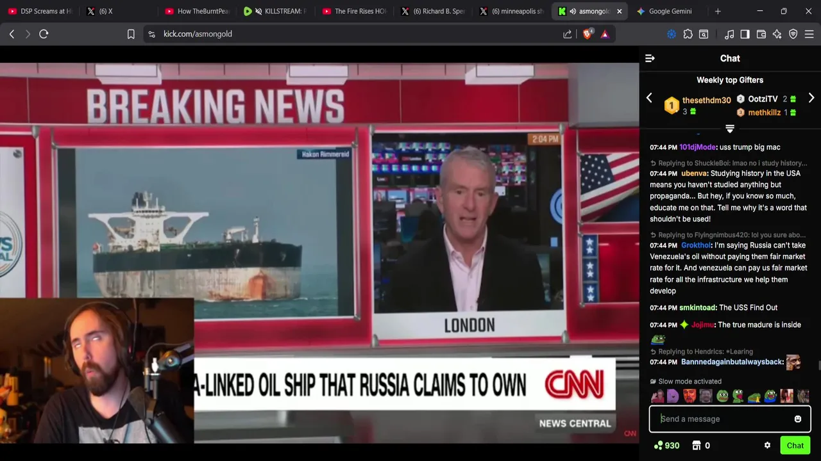The width and height of the screenshot is (821, 461).
Task: Click username Grokthol in chat
Action: (696, 245)
